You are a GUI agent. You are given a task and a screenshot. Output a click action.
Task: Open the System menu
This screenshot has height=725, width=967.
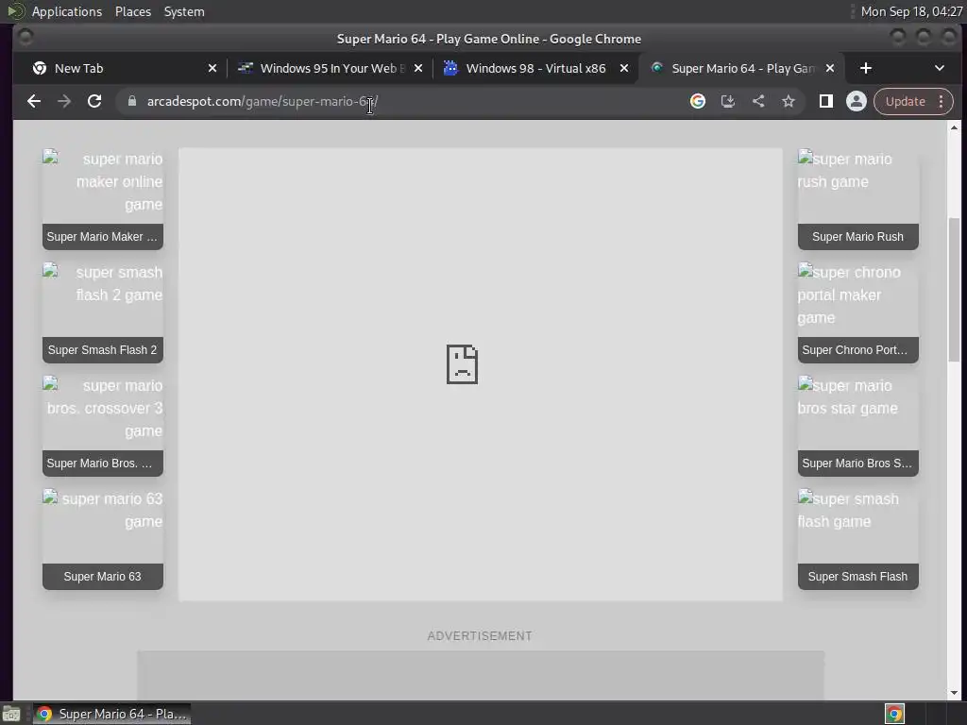[184, 11]
